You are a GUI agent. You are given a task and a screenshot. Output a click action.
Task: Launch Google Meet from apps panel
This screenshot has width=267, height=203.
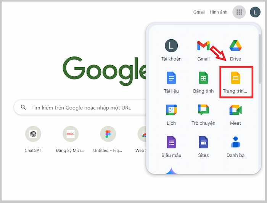tap(235, 114)
